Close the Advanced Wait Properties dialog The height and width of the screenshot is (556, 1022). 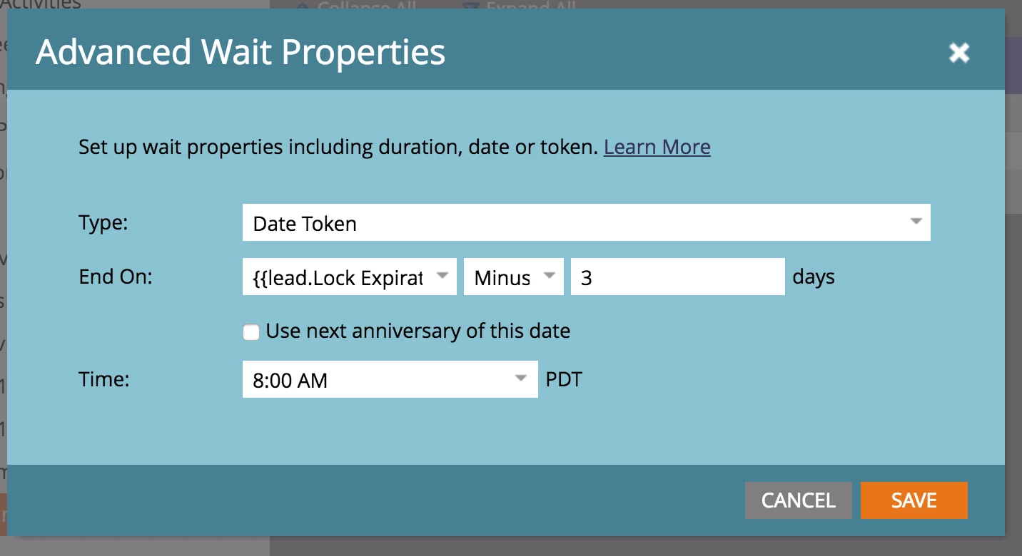coord(959,52)
